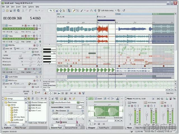The image size is (179, 134).
Task: Mute the Takes track
Action: coord(37,36)
